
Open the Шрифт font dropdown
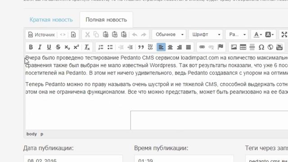click(206, 35)
